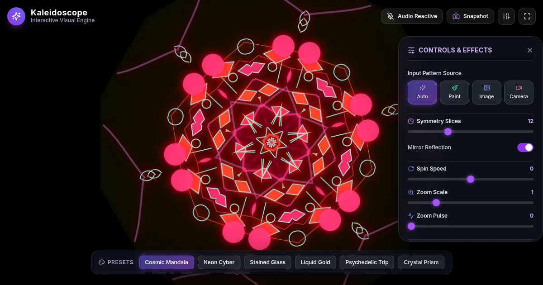Click the Zoom Pulse slider handle
The image size is (543, 285).
(411, 226)
